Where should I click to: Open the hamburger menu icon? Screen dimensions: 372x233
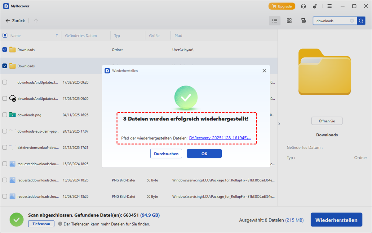click(330, 6)
